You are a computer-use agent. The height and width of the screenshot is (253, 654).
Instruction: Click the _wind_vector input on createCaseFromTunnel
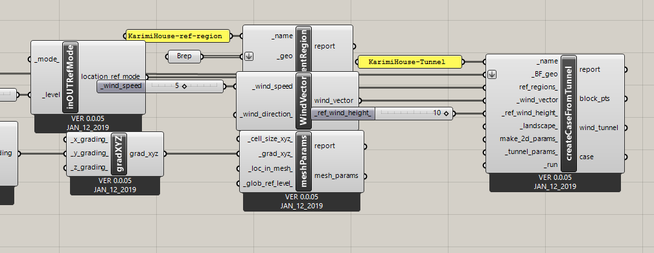tap(537, 100)
